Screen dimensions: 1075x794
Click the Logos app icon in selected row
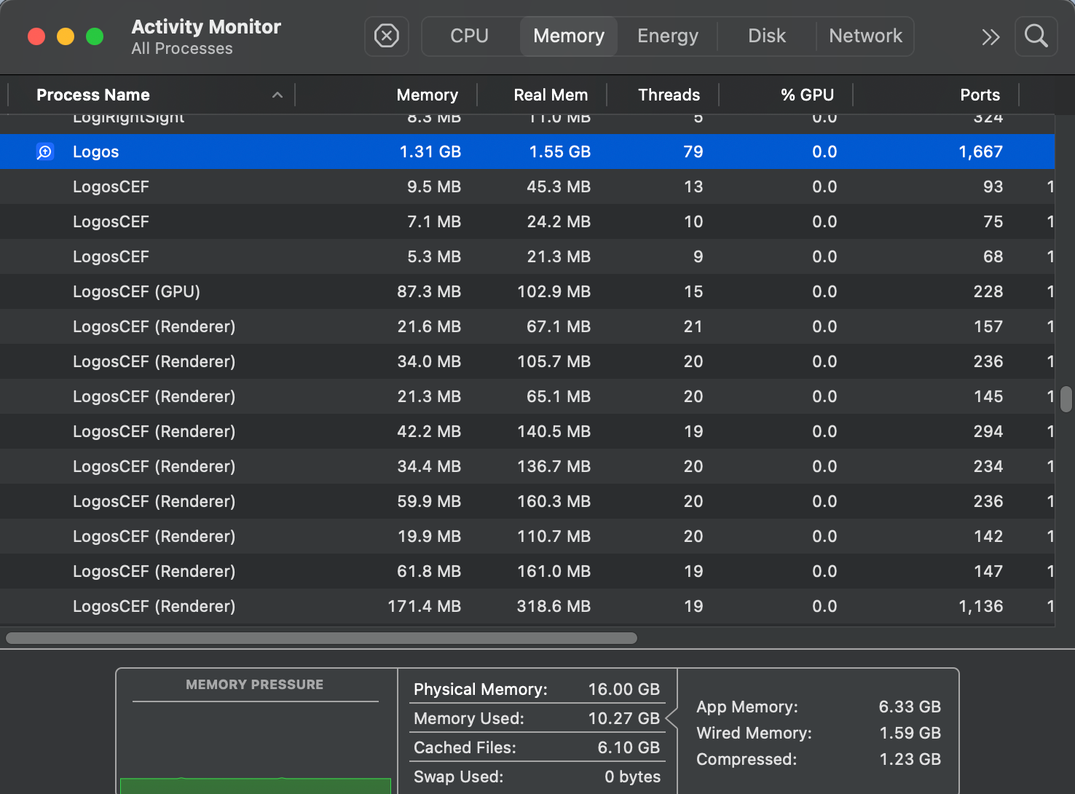click(45, 152)
